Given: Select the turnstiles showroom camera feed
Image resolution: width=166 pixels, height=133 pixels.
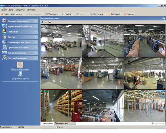Looking at the screenshot, I should [x=144, y=106].
